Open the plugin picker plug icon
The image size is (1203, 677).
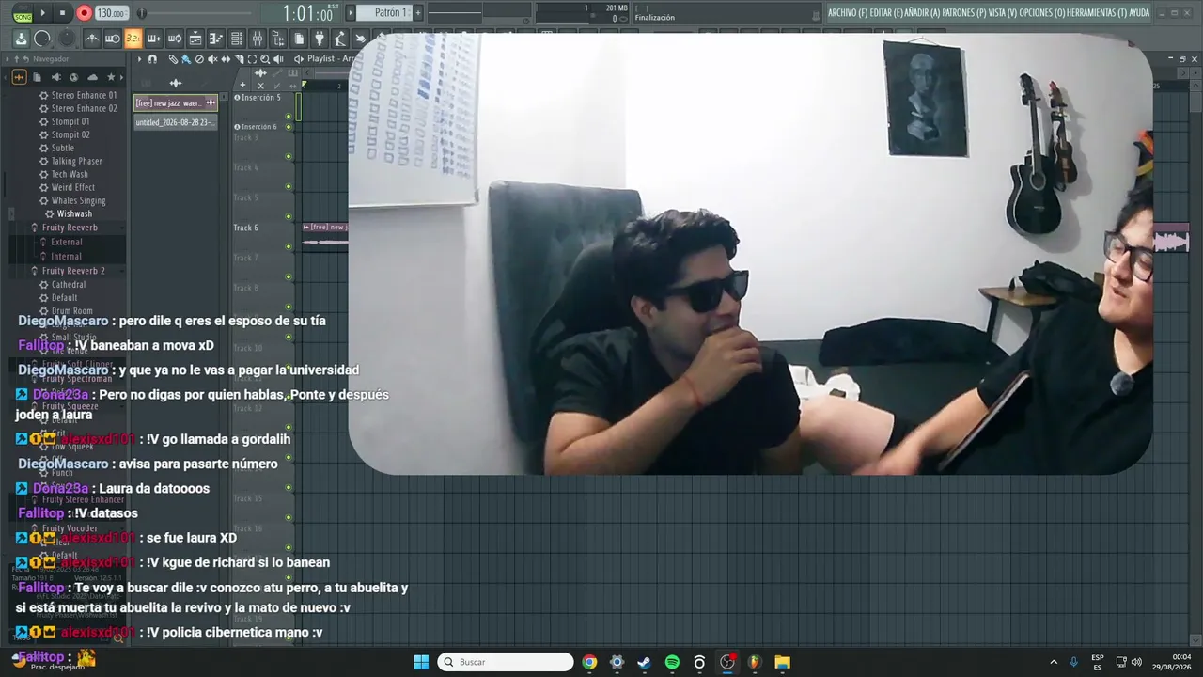tap(319, 39)
